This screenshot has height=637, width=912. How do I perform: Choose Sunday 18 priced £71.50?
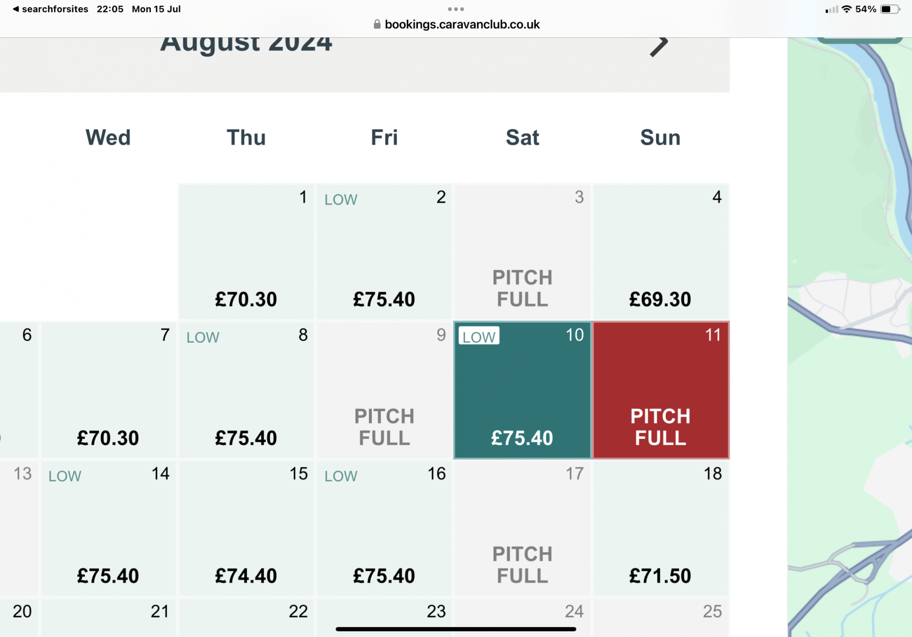661,528
